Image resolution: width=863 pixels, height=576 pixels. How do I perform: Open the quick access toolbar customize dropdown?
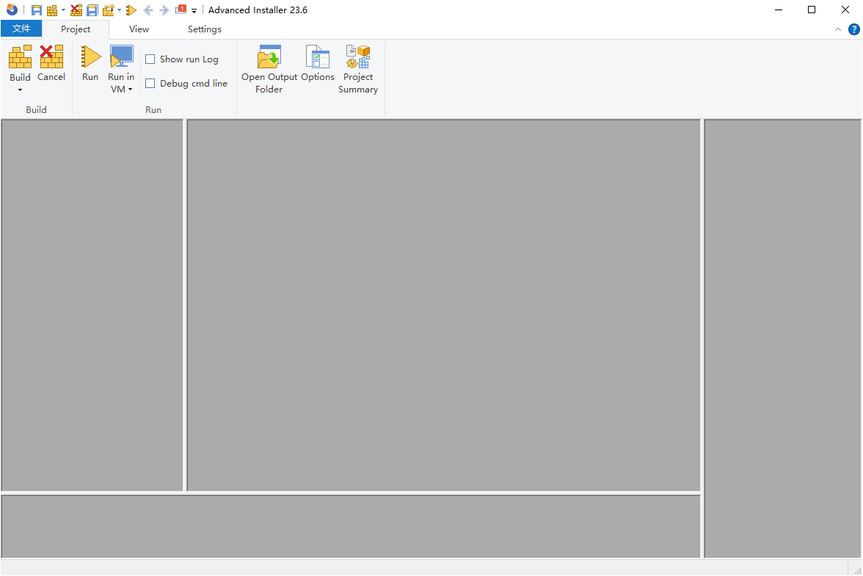coord(194,10)
